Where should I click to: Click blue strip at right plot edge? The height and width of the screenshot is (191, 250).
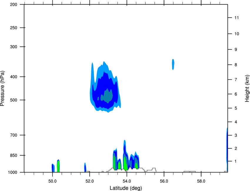pos(227,150)
